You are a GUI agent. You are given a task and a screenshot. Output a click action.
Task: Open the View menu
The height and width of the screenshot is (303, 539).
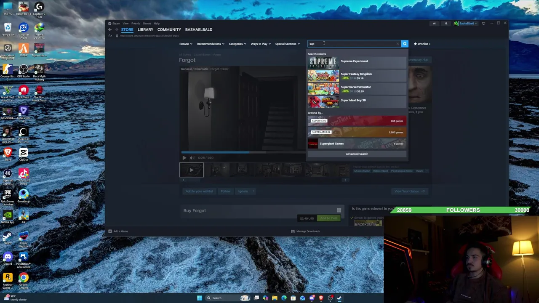[x=125, y=24]
